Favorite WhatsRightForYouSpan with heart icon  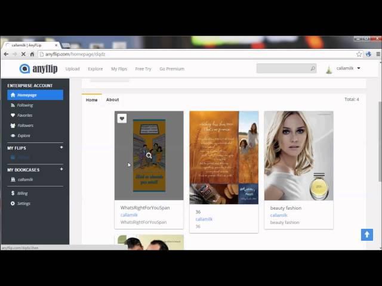pos(122,119)
